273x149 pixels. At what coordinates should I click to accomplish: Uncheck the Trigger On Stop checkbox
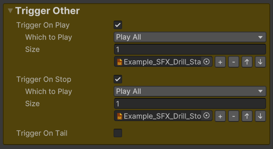pos(118,79)
